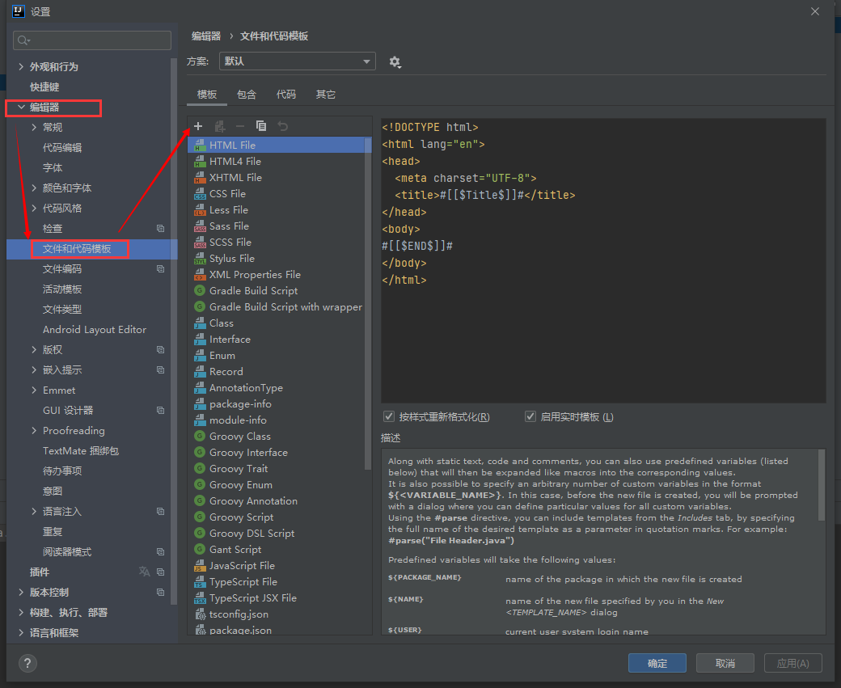Click the settings search field

coord(92,40)
